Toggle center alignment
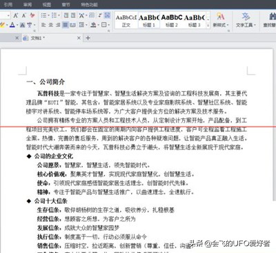This screenshot has height=253, width=276. pos(51,25)
